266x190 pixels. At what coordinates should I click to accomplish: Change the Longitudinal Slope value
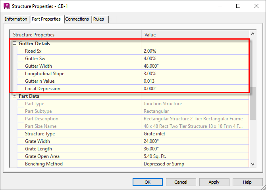click(195, 74)
